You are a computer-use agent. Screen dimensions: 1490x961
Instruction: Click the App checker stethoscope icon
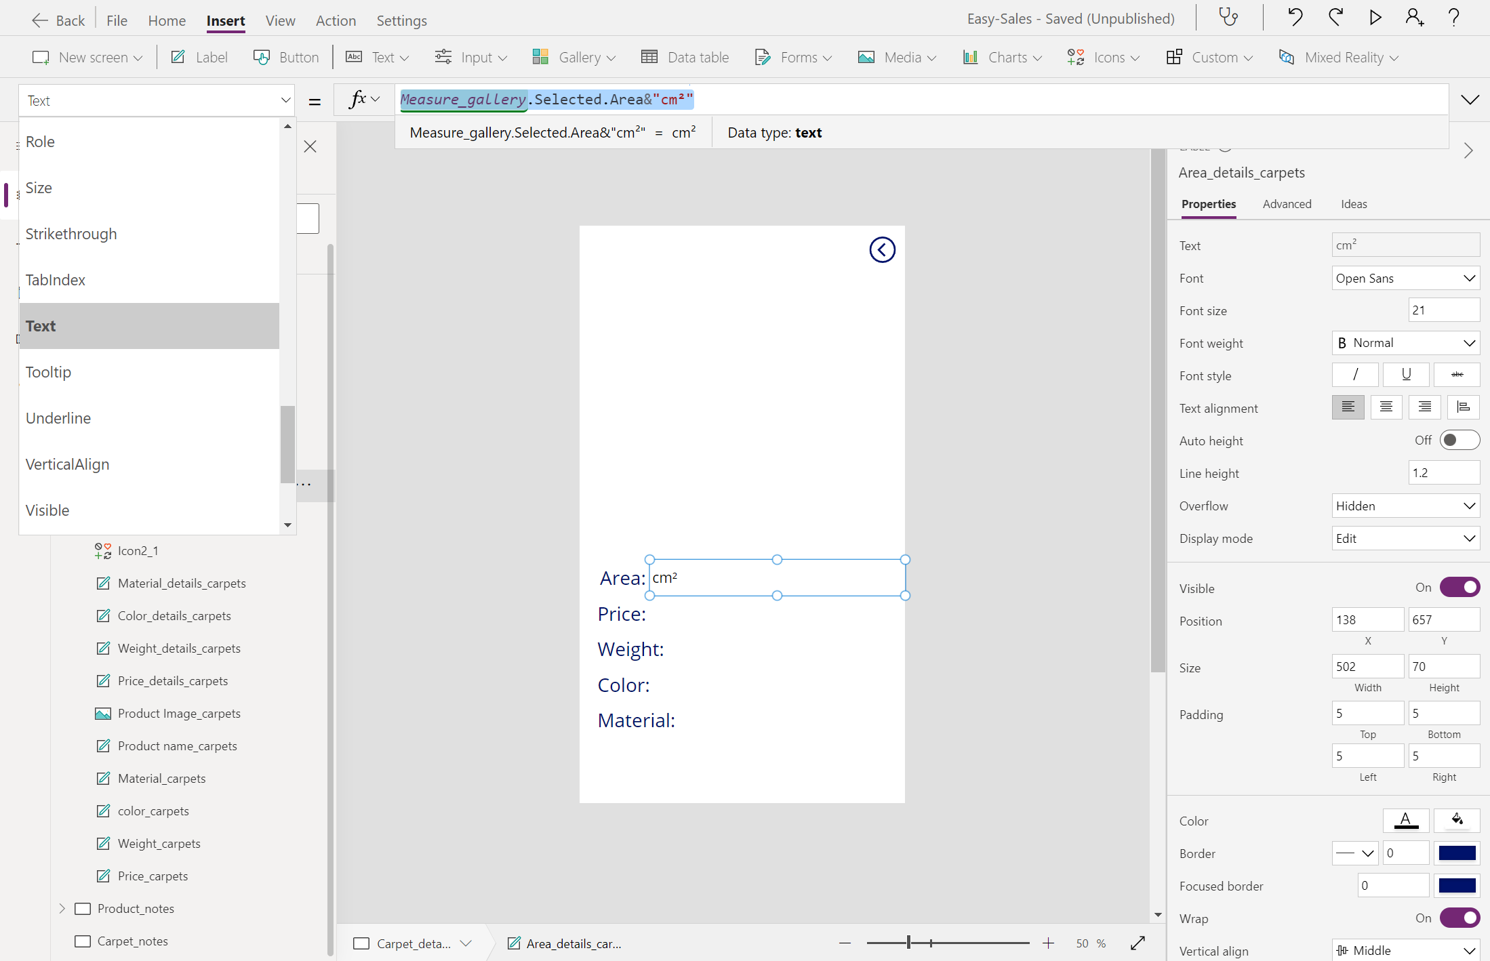(1228, 18)
